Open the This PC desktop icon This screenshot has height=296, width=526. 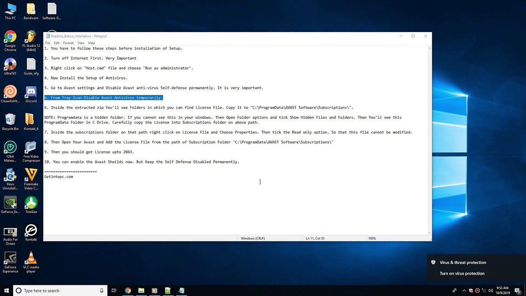coord(10,11)
